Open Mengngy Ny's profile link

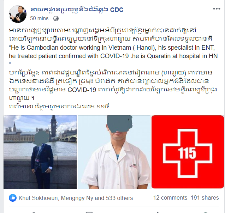[x=77, y=198]
